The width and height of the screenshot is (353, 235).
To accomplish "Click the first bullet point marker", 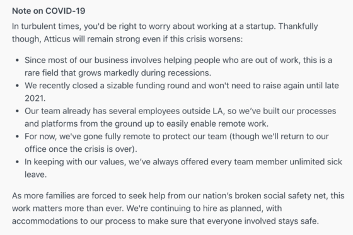I will pos(18,60).
